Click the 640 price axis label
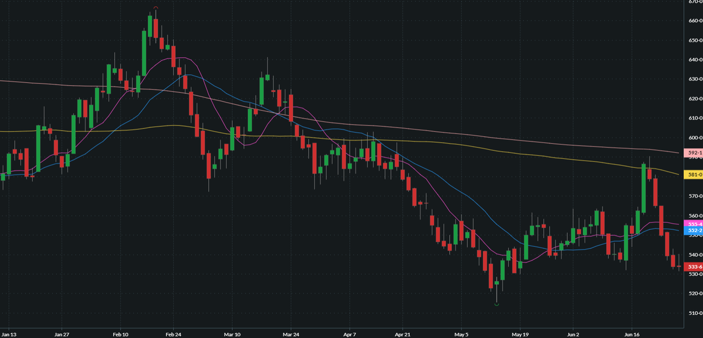This screenshot has width=703, height=338. click(696, 60)
